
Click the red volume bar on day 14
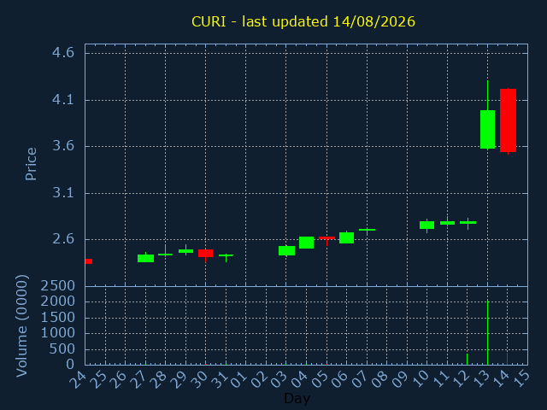click(507, 359)
